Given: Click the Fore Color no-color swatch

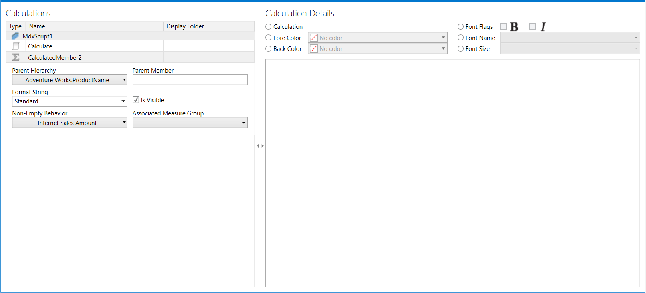Looking at the screenshot, I should (x=314, y=38).
